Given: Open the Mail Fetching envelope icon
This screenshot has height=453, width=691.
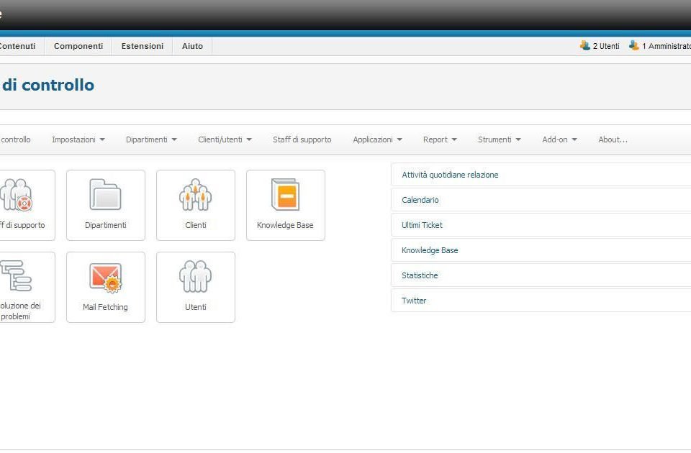Looking at the screenshot, I should pyautogui.click(x=105, y=278).
